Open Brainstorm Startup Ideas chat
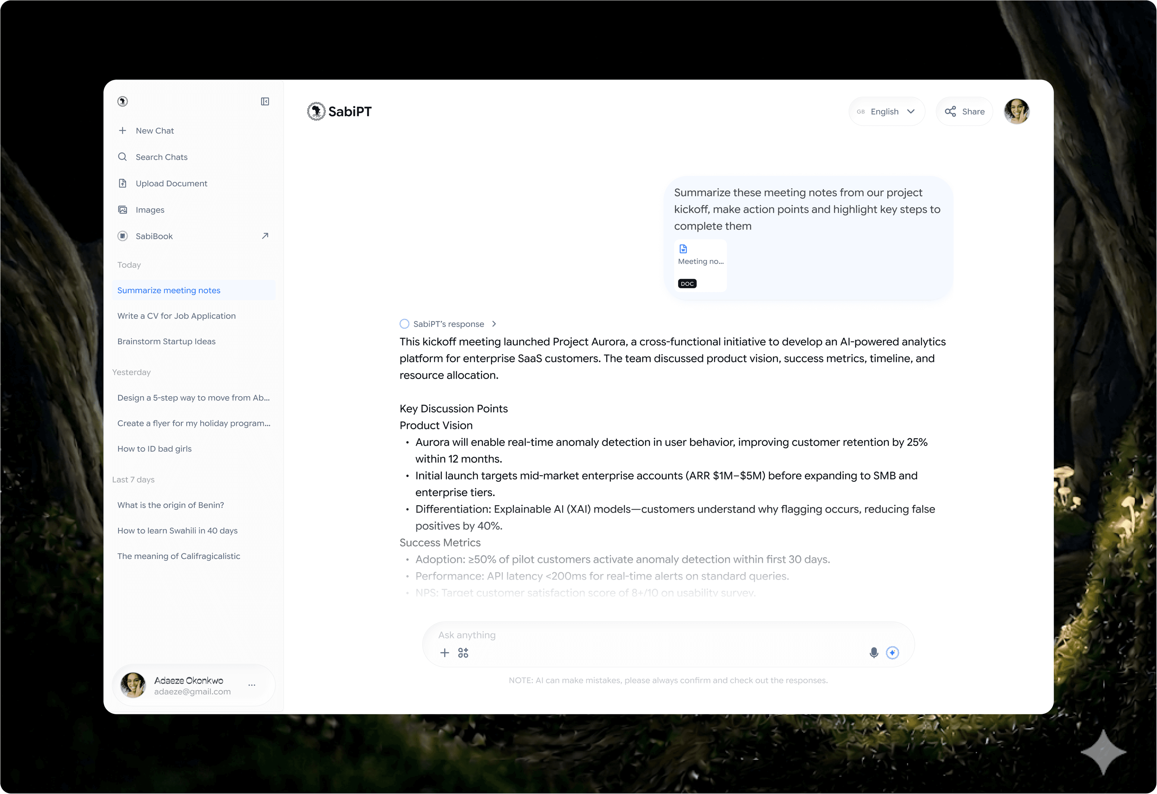The image size is (1157, 794). tap(194, 341)
